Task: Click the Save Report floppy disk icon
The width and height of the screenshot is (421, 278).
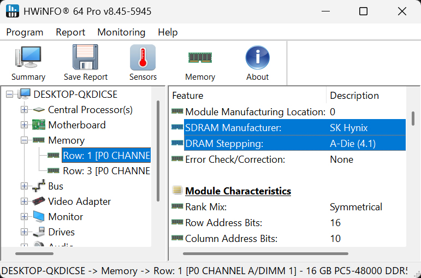Action: click(x=85, y=57)
